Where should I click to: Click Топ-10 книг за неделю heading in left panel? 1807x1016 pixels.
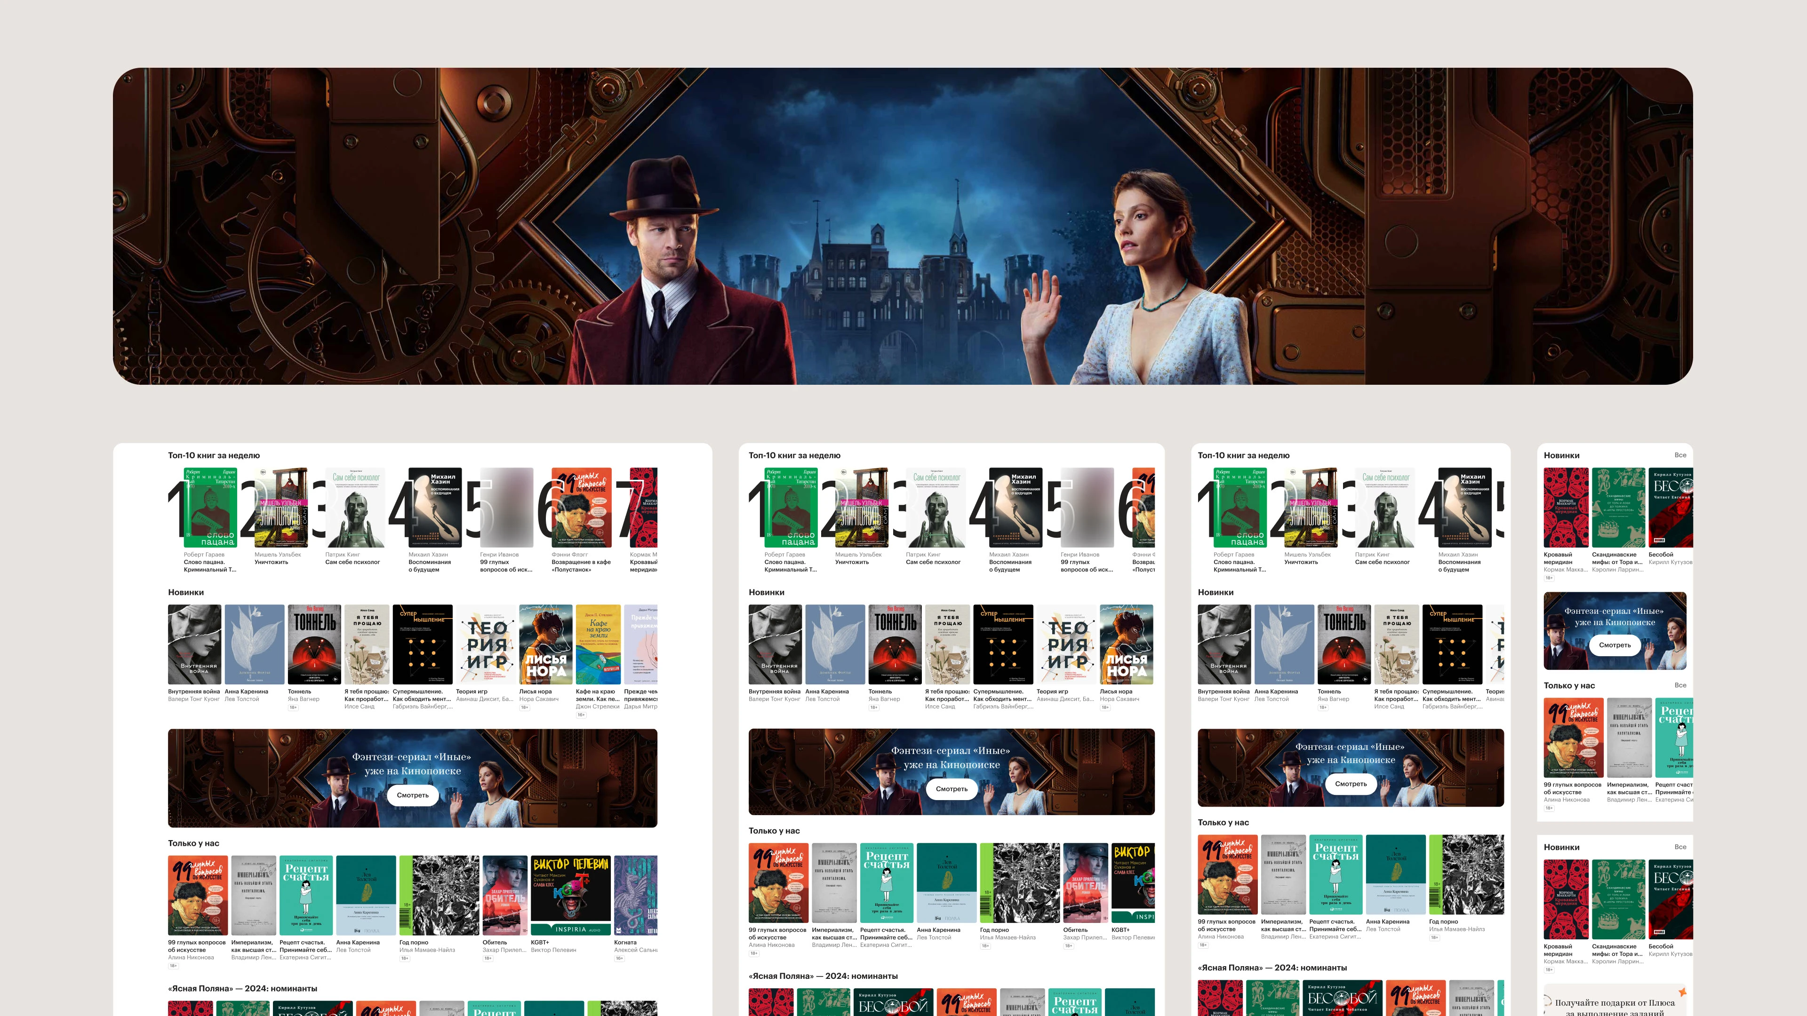[214, 455]
